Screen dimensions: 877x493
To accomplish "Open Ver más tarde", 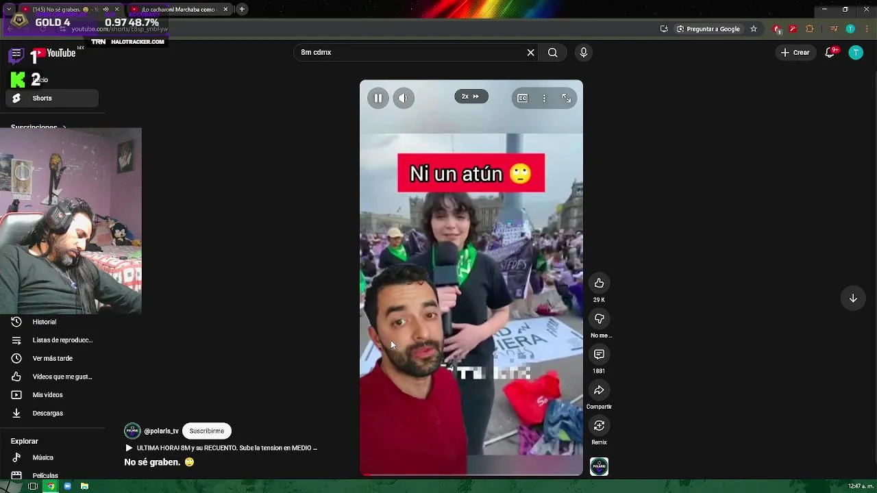I will [x=52, y=359].
